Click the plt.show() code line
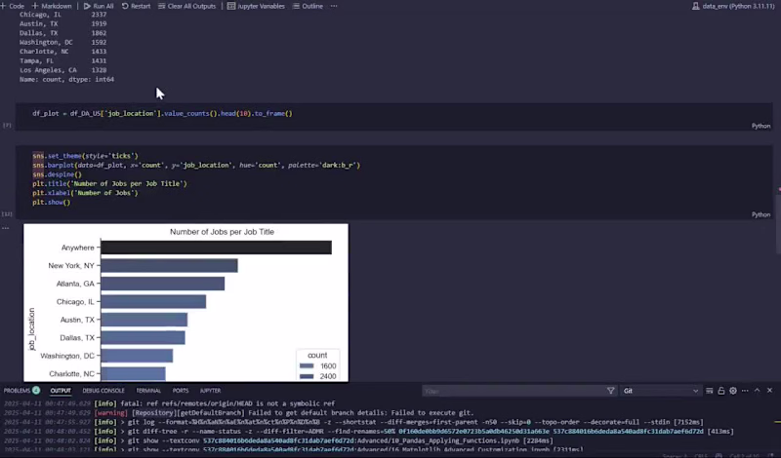Image resolution: width=781 pixels, height=458 pixels. click(x=52, y=203)
